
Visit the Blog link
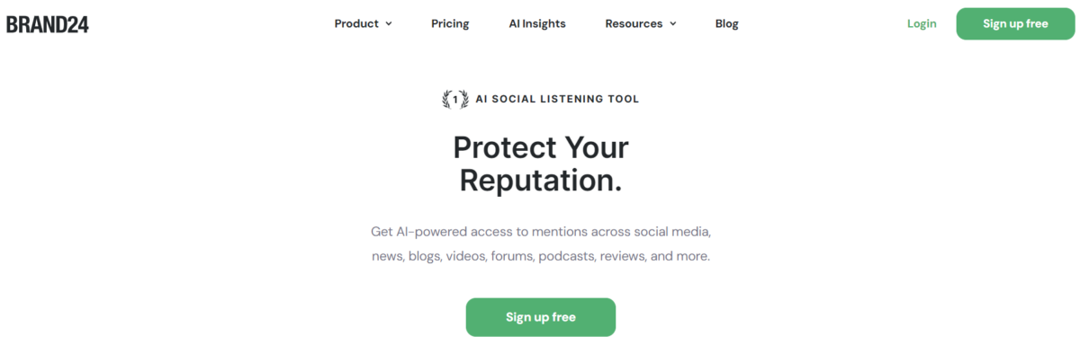pos(727,24)
